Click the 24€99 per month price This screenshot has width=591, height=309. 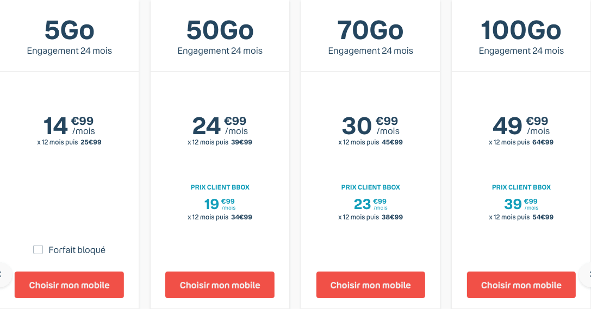pyautogui.click(x=220, y=126)
